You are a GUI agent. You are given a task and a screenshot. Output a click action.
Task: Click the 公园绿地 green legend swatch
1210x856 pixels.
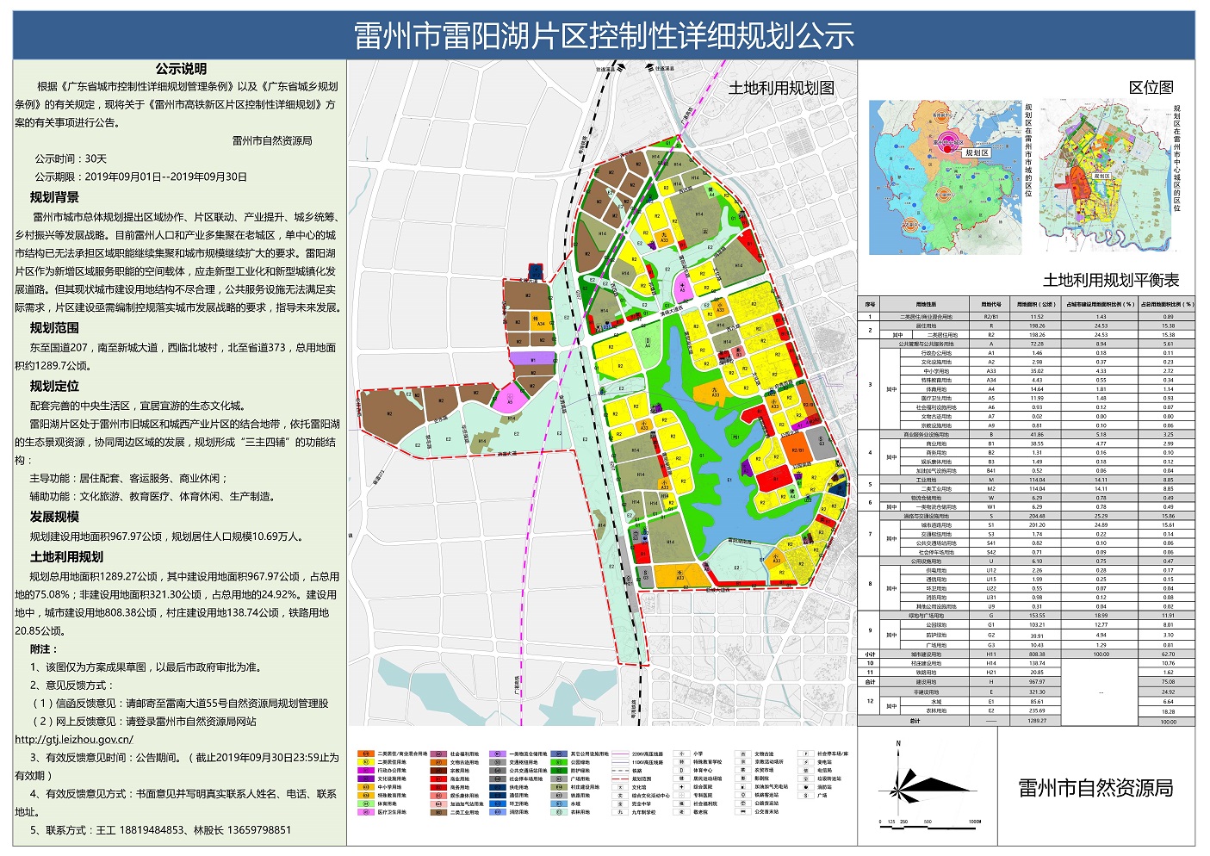(x=556, y=762)
